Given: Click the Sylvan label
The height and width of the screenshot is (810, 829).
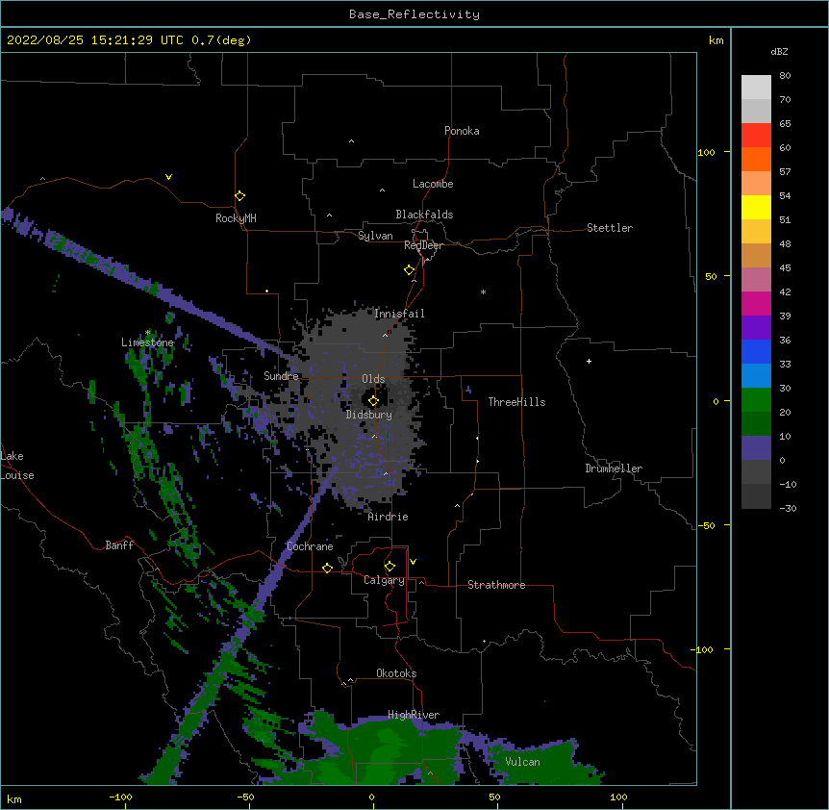Looking at the screenshot, I should tap(375, 236).
